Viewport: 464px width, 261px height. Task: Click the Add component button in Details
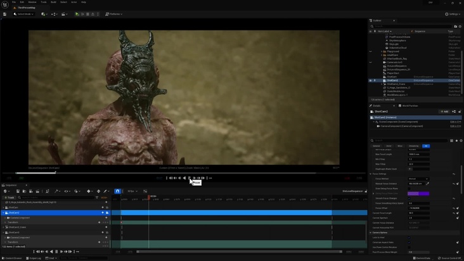pos(444,111)
